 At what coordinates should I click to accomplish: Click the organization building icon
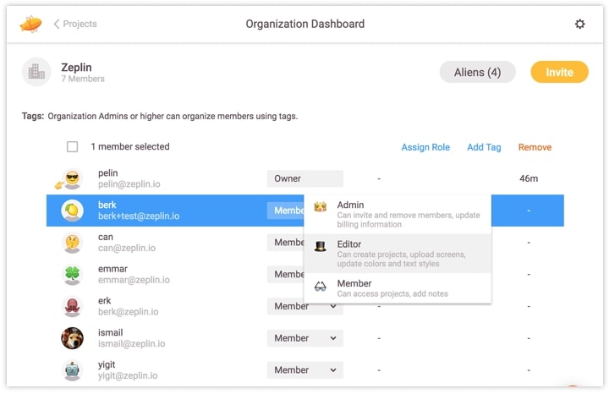[x=36, y=72]
